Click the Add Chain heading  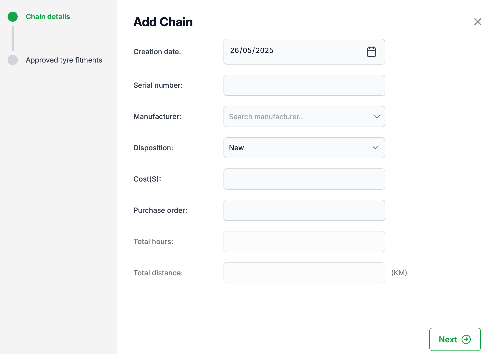[163, 22]
